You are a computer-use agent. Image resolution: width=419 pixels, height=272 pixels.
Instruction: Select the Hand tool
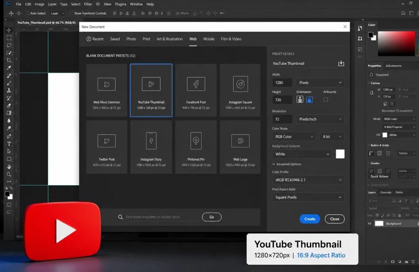[x=9, y=167]
